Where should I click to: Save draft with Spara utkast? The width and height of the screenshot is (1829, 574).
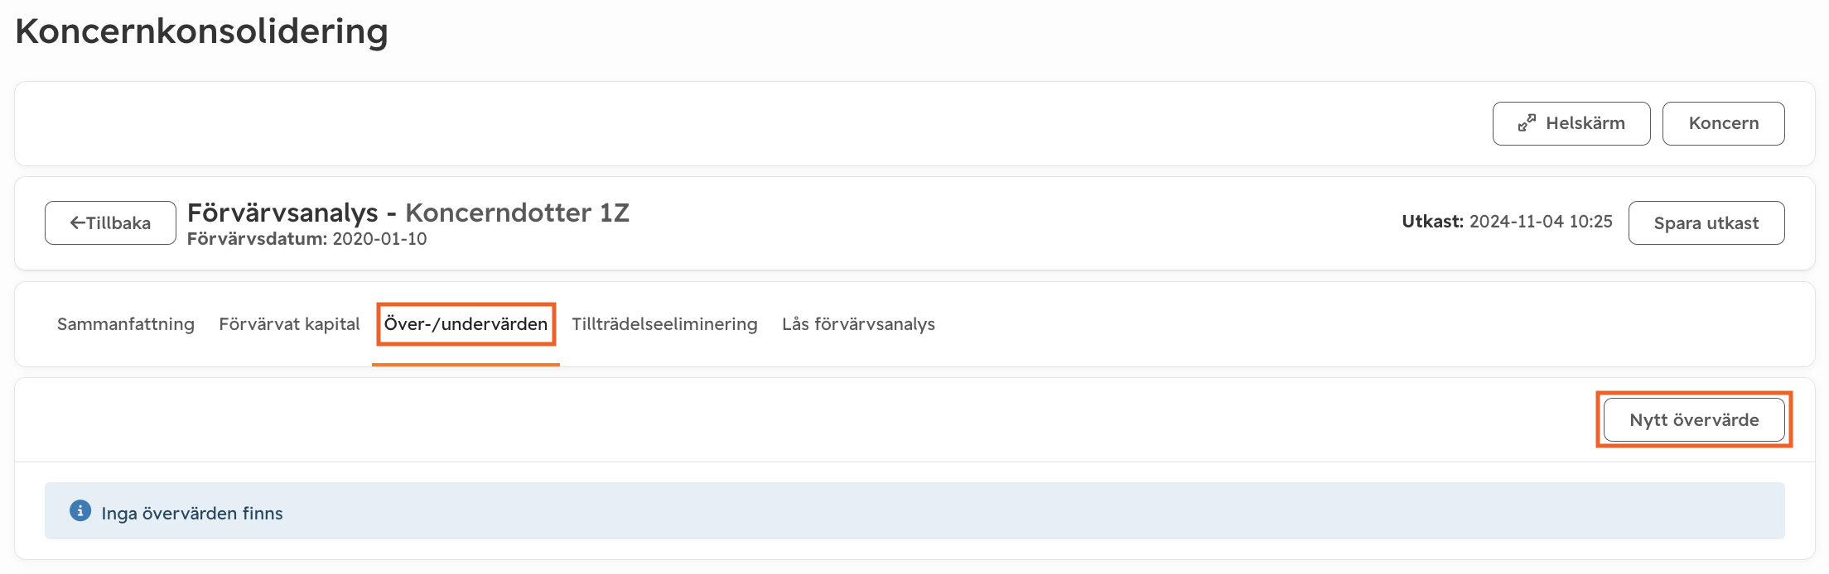[1706, 223]
